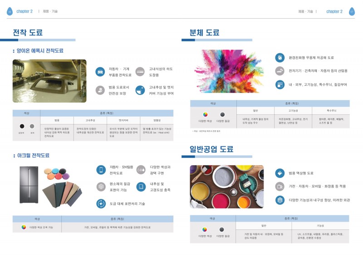Viewport: 363px width, 257px height.
Task: Click the paint bucket icon beside 범용 액상형 도료
Action: click(x=280, y=173)
